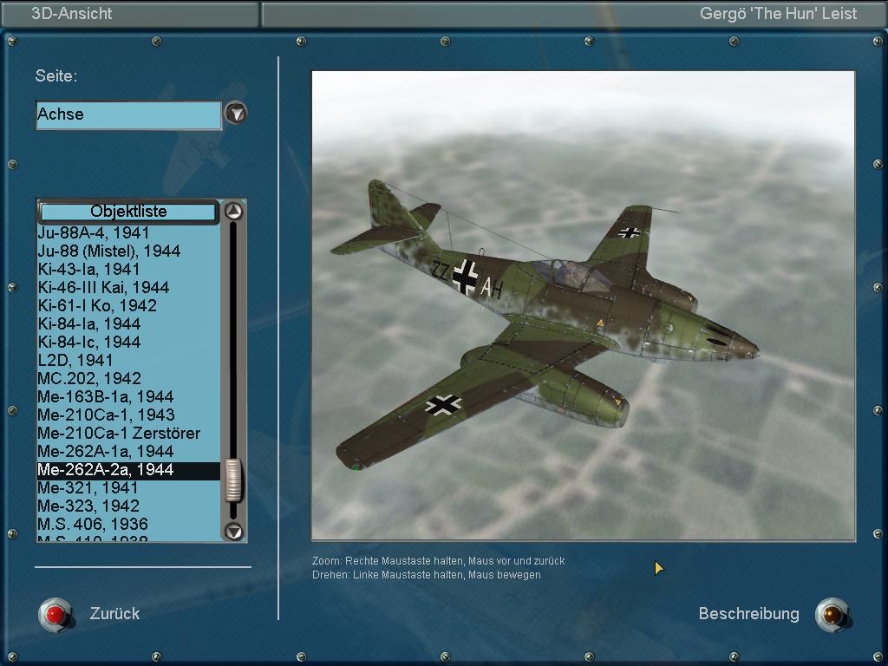This screenshot has width=888, height=666.
Task: Click the 3D-Ansicht title panel
Action: (x=130, y=14)
